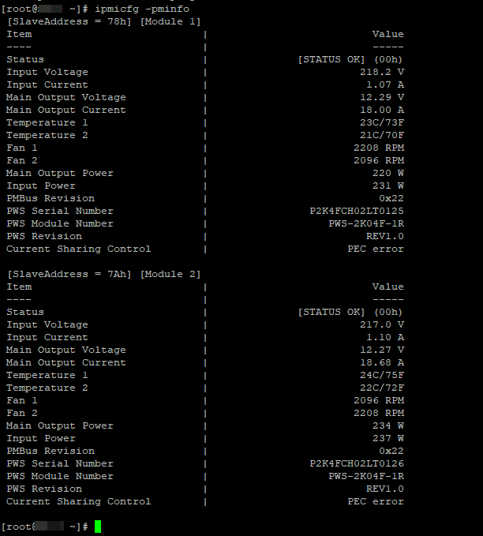This screenshot has height=536, width=483.
Task: Click the 12.29 V output voltage value
Action: click(382, 97)
